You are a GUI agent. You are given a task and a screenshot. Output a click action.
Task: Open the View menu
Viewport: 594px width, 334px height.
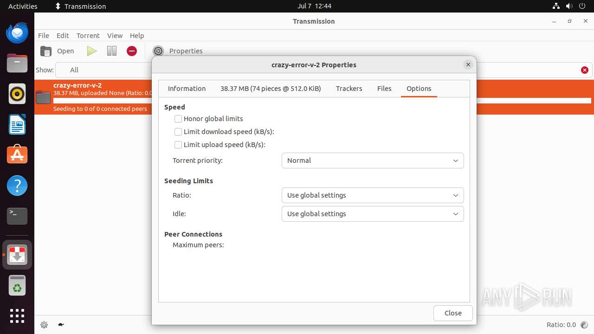point(115,36)
